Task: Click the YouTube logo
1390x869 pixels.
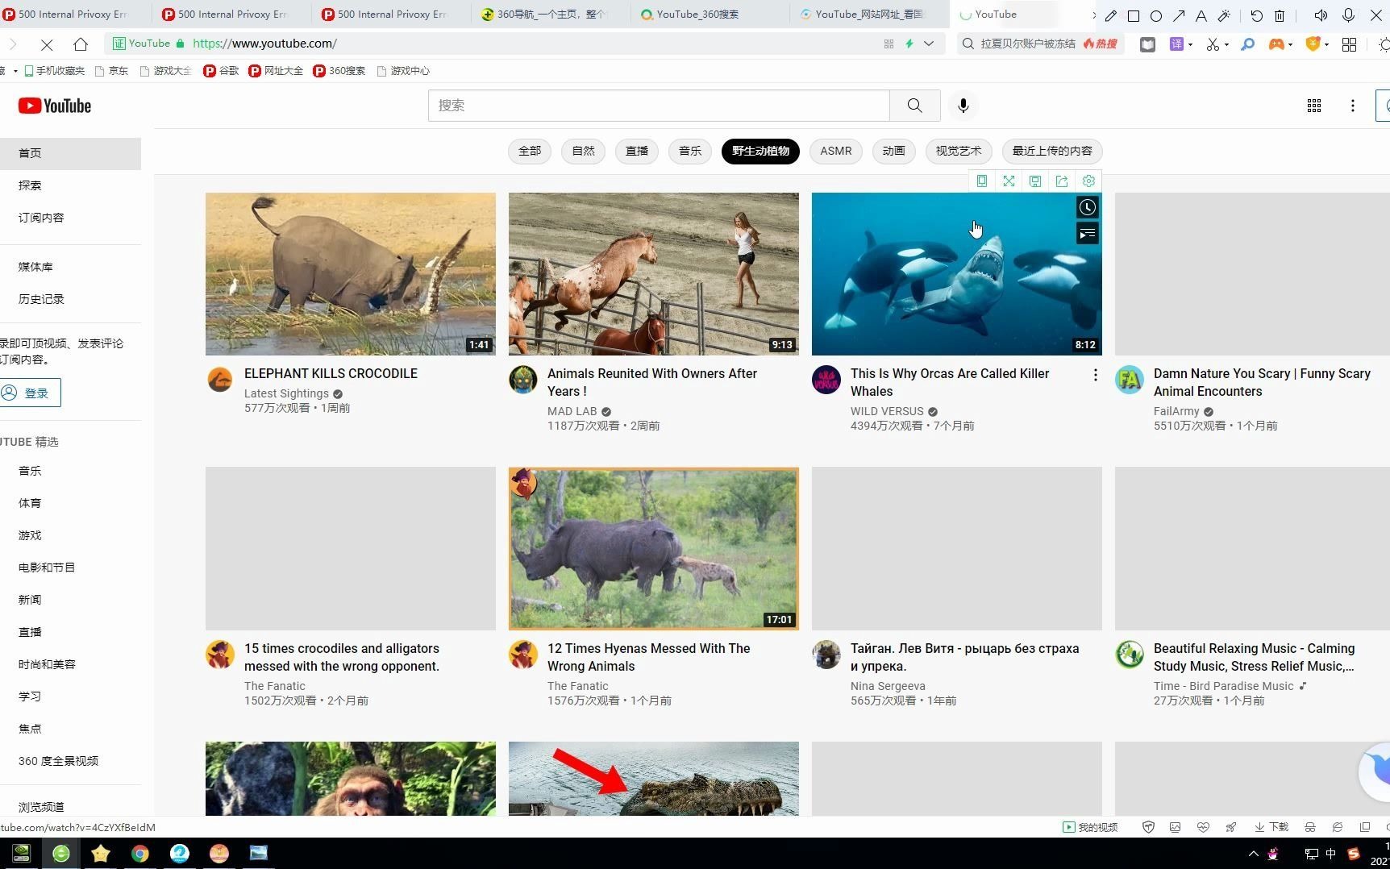Action: pos(55,106)
